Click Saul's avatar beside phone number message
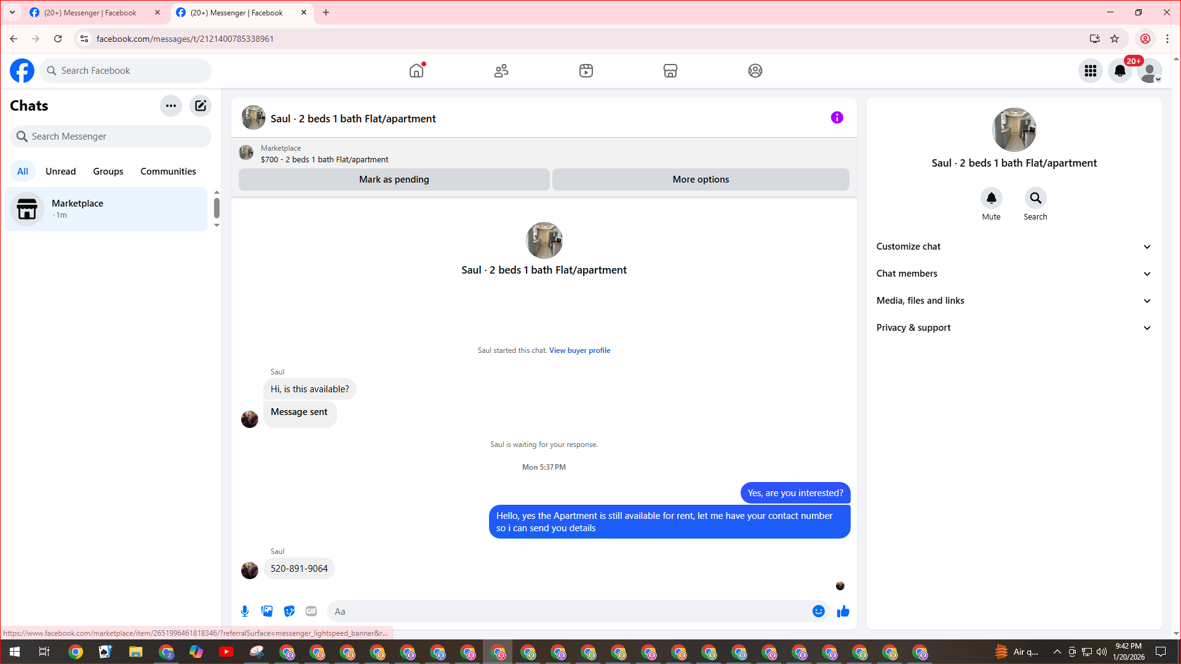The image size is (1181, 664). point(250,571)
